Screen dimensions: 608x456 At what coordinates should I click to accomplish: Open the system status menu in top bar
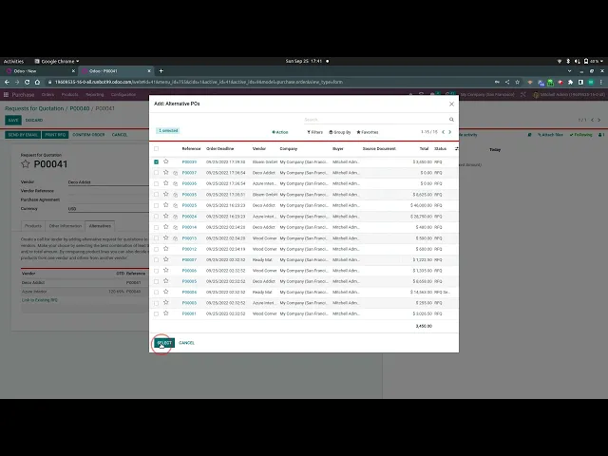pyautogui.click(x=580, y=61)
